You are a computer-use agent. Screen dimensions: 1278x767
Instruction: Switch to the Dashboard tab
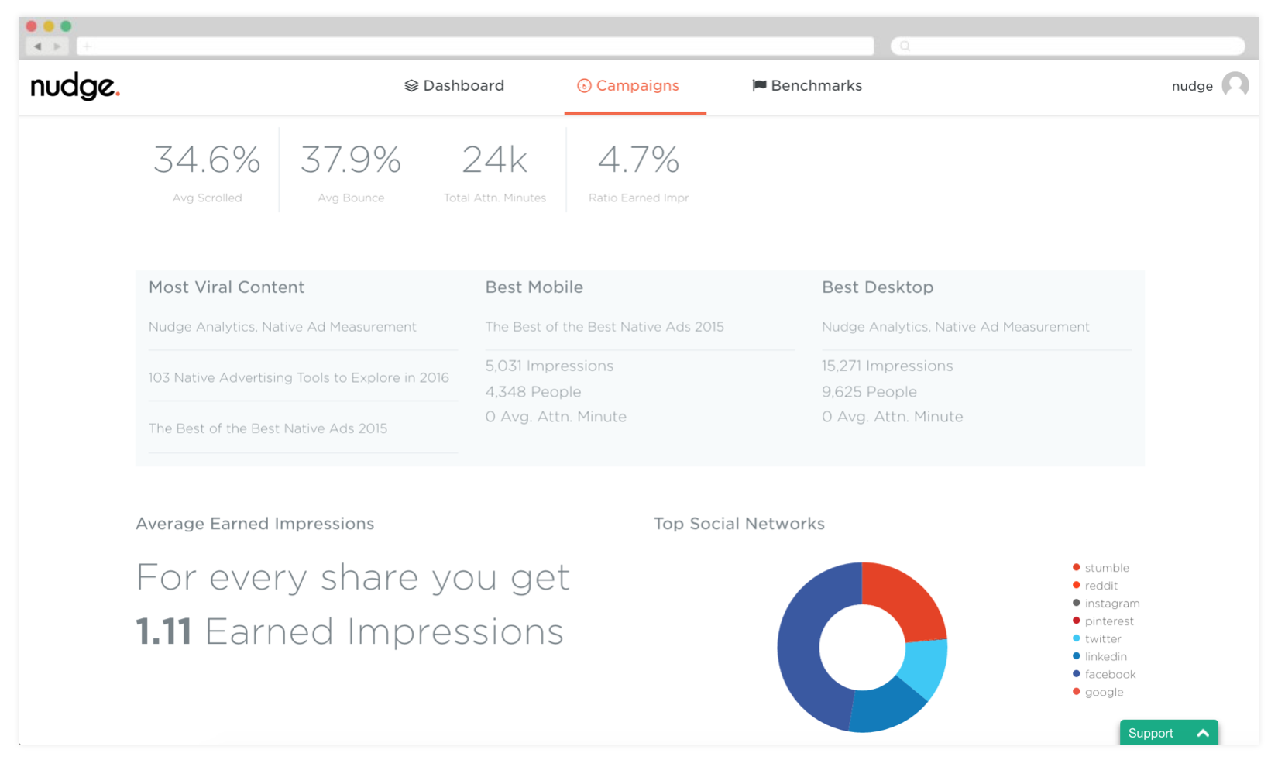click(x=462, y=85)
